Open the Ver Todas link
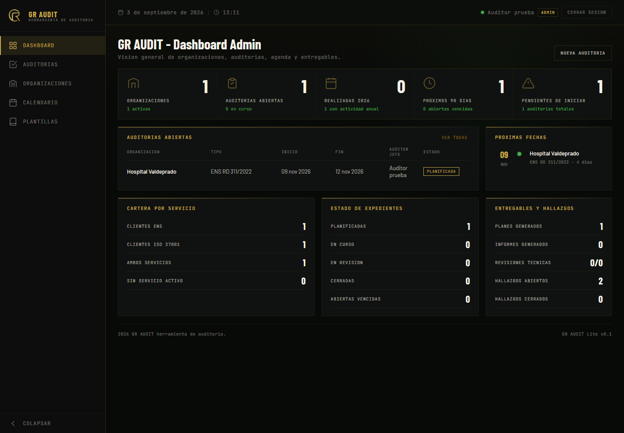The height and width of the screenshot is (433, 624). tap(455, 138)
